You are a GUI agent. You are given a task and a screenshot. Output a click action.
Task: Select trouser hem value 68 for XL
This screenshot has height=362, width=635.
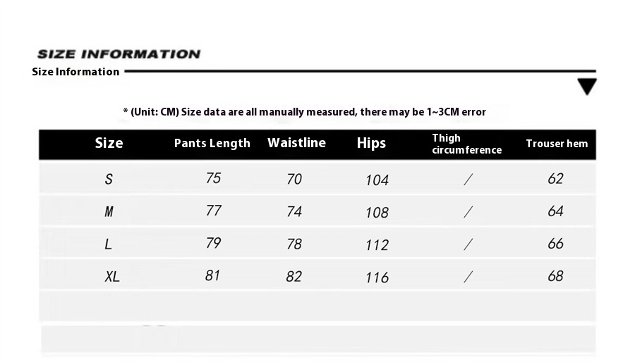[555, 276]
